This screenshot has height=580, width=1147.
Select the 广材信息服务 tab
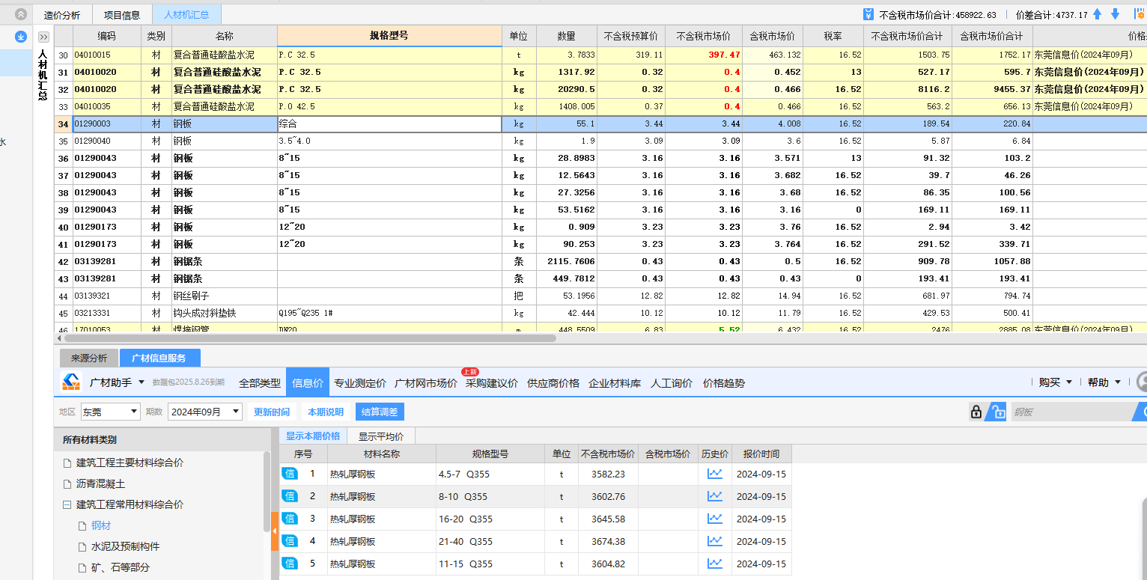[159, 358]
